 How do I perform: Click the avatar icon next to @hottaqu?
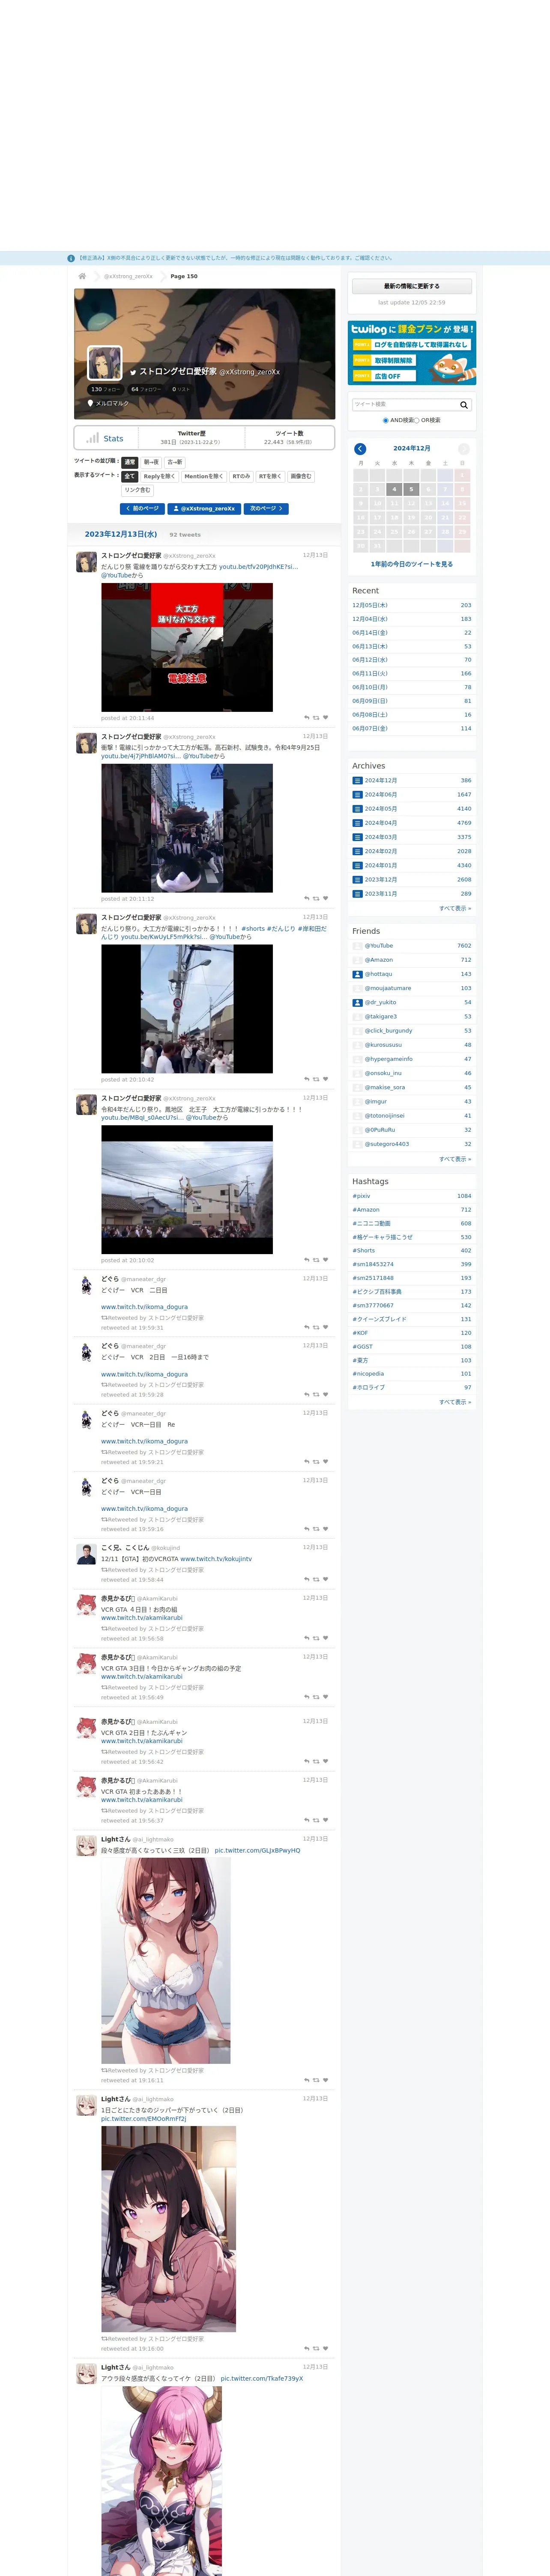click(x=357, y=974)
